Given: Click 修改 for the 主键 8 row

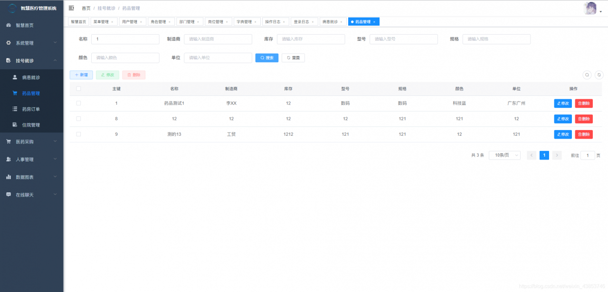Looking at the screenshot, I should pyautogui.click(x=563, y=119).
